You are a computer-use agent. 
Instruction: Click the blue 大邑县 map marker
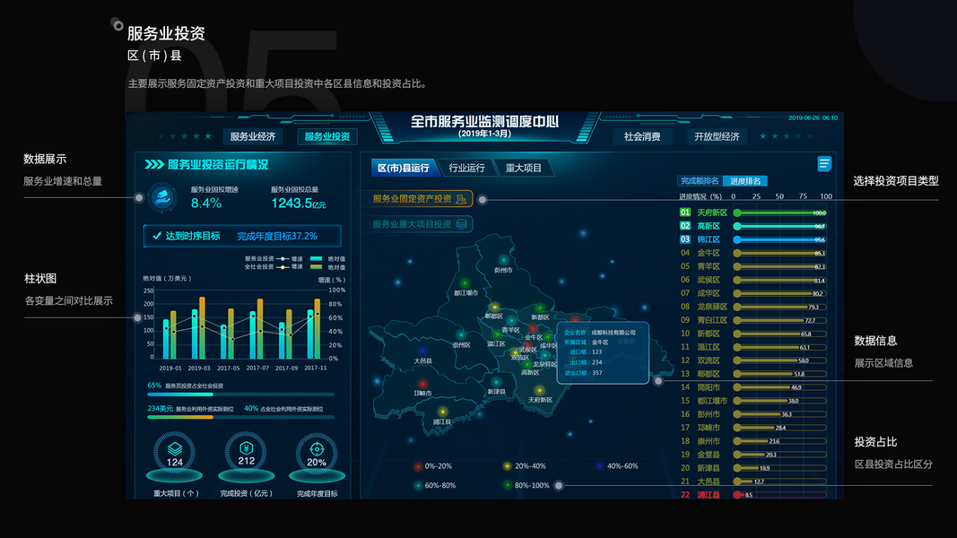point(422,351)
